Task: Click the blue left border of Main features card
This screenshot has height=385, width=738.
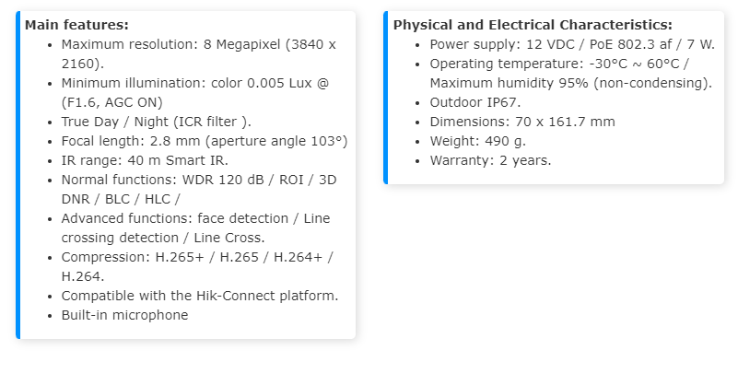Action: tap(18, 175)
